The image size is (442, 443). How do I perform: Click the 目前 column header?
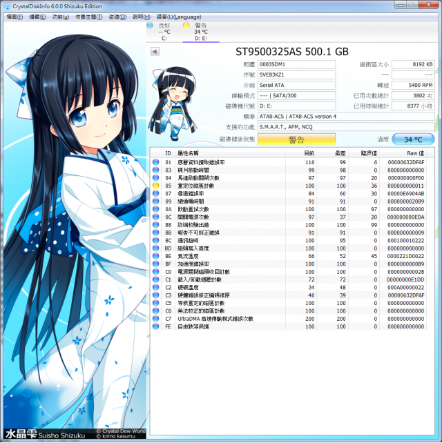click(x=301, y=153)
